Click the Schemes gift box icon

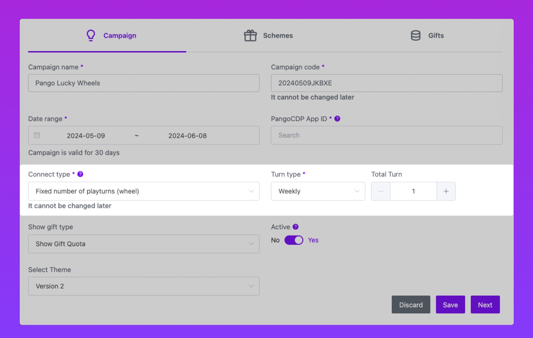pos(250,36)
